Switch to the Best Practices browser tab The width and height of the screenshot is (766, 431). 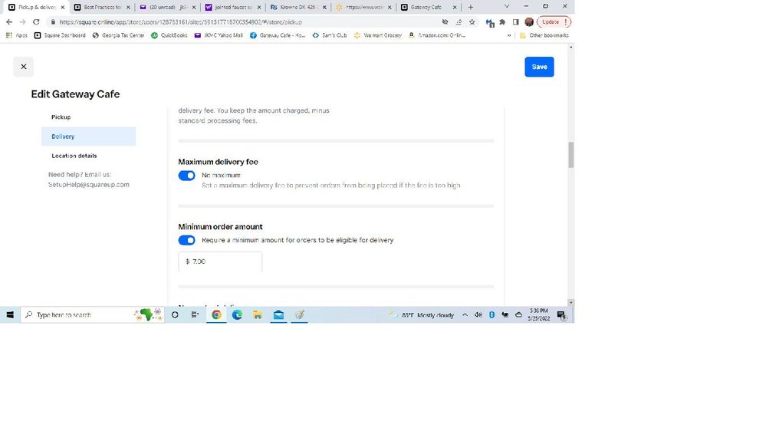(x=102, y=8)
